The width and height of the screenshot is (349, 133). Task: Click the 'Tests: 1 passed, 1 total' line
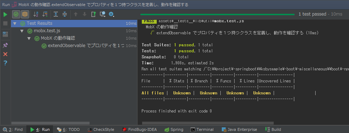pyautogui.click(x=177, y=51)
